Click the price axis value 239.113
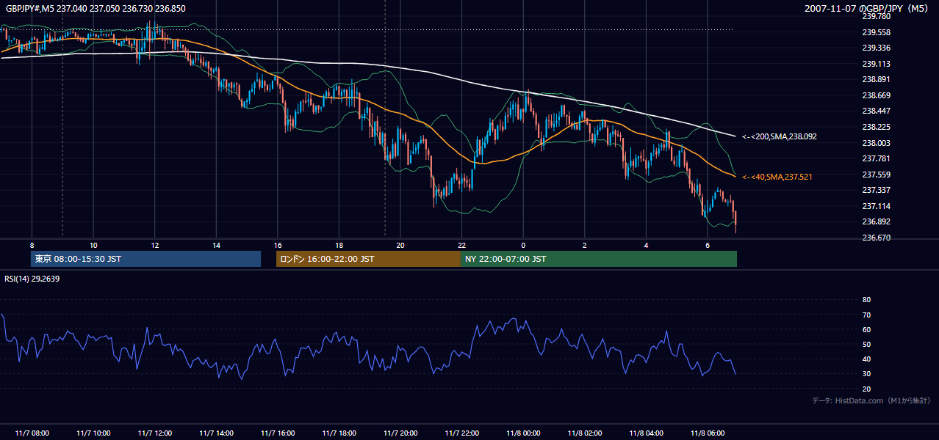The height and width of the screenshot is (440, 939). pos(876,64)
